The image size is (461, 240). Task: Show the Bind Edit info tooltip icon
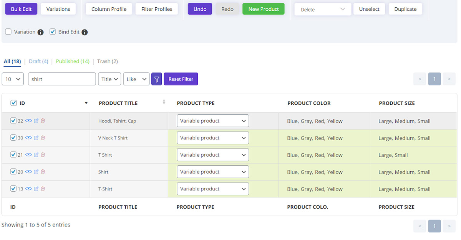coord(85,32)
